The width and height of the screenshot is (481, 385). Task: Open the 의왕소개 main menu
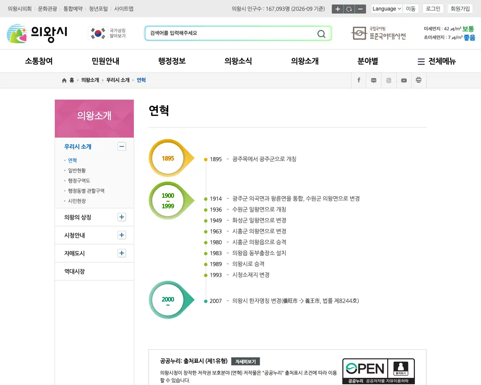(305, 61)
